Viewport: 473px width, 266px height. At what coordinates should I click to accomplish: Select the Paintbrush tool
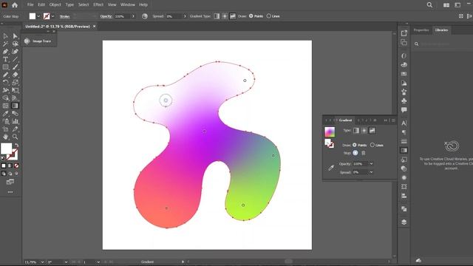pyautogui.click(x=15, y=67)
